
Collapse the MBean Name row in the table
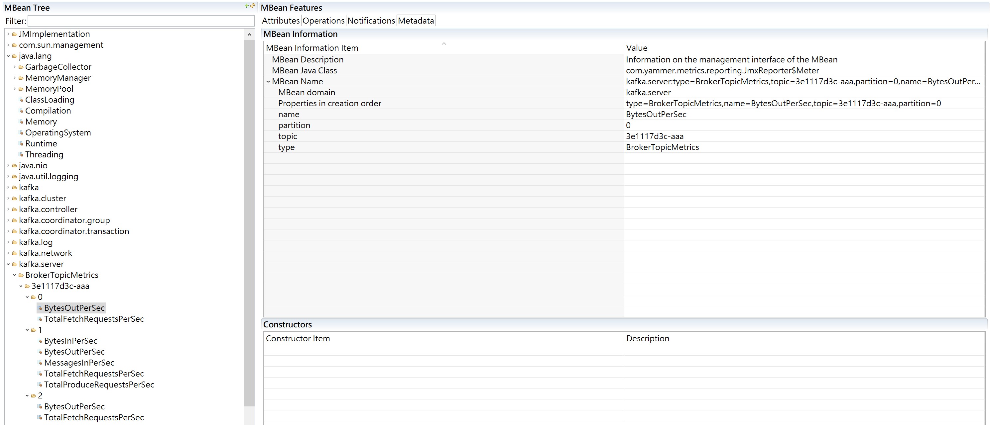tap(268, 82)
